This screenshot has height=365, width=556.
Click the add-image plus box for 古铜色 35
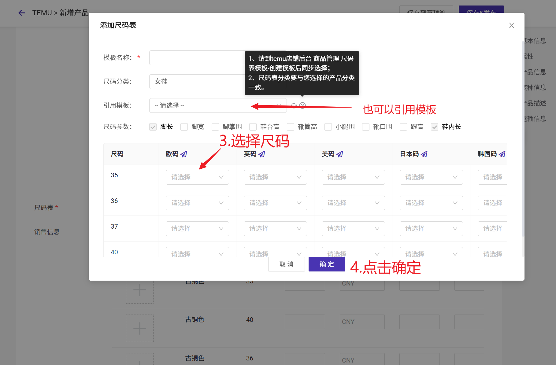coord(140,292)
